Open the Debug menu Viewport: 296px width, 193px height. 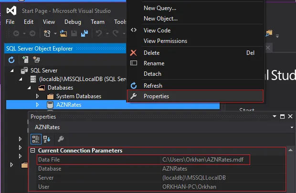pyautogui.click(x=73, y=22)
